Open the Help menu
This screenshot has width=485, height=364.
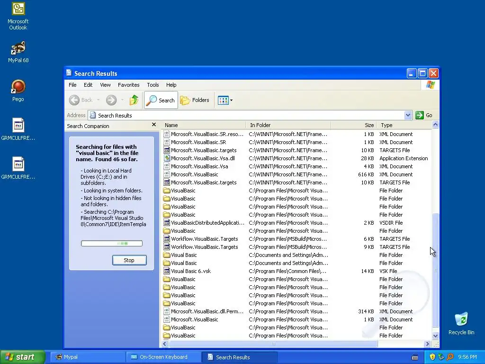[171, 85]
